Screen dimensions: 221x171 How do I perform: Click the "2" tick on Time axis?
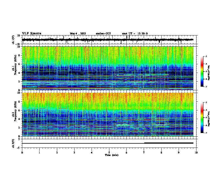click(x=57, y=153)
